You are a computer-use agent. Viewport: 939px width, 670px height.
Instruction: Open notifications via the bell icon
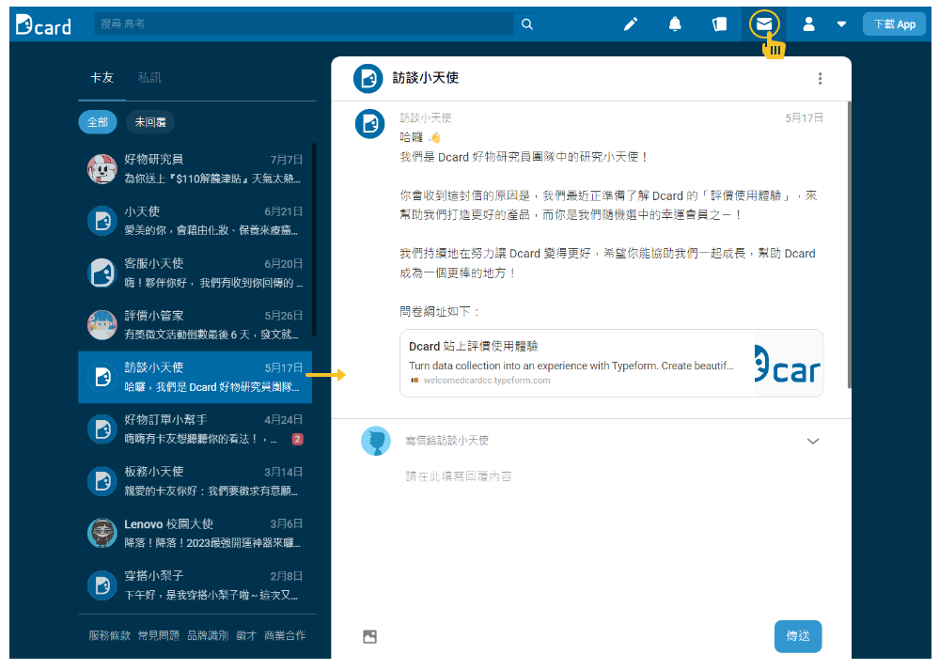[x=675, y=23]
